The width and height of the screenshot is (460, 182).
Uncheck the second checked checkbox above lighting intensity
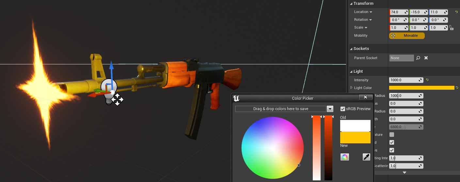392,150
